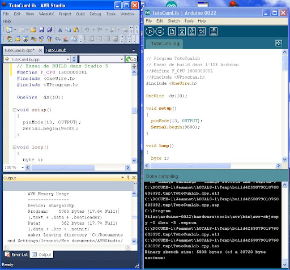Click the braces with arrow icon in second toolbar
The width and height of the screenshot is (290, 270).
pos(58,39)
